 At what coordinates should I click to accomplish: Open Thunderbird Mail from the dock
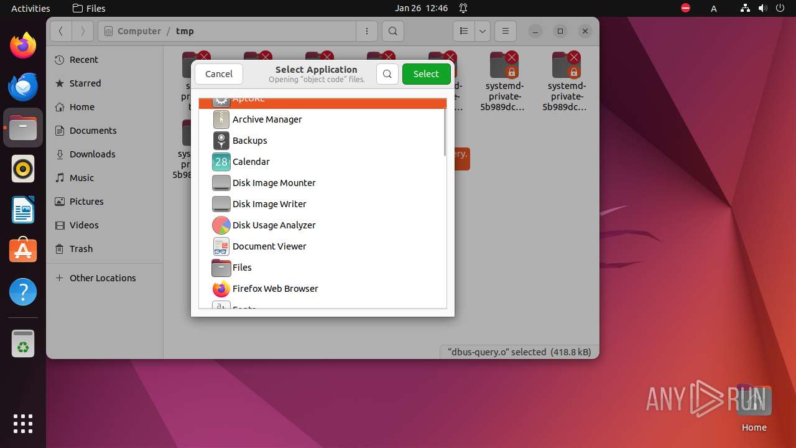point(23,86)
